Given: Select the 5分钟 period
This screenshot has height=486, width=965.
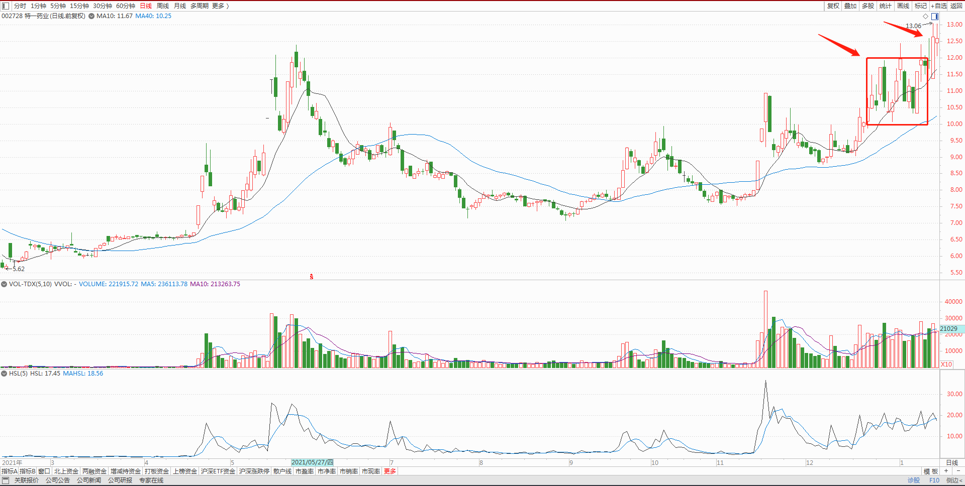Looking at the screenshot, I should click(58, 6).
